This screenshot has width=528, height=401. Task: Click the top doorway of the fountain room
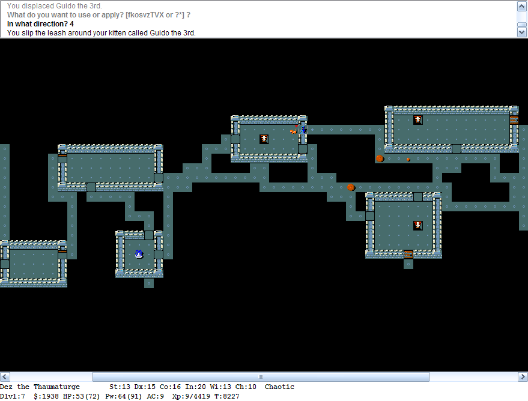[149, 235]
